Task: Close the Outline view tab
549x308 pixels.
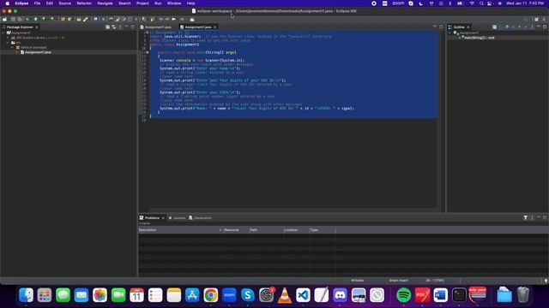Action: (x=468, y=27)
